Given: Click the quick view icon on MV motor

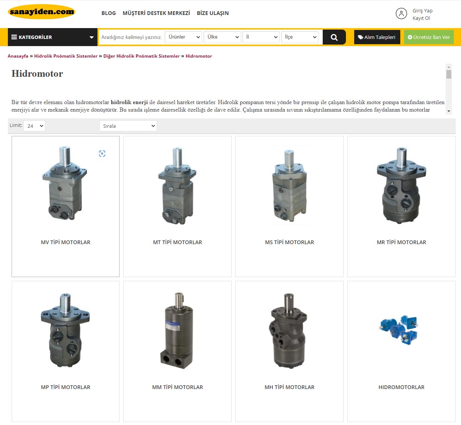Looking at the screenshot, I should click(102, 154).
